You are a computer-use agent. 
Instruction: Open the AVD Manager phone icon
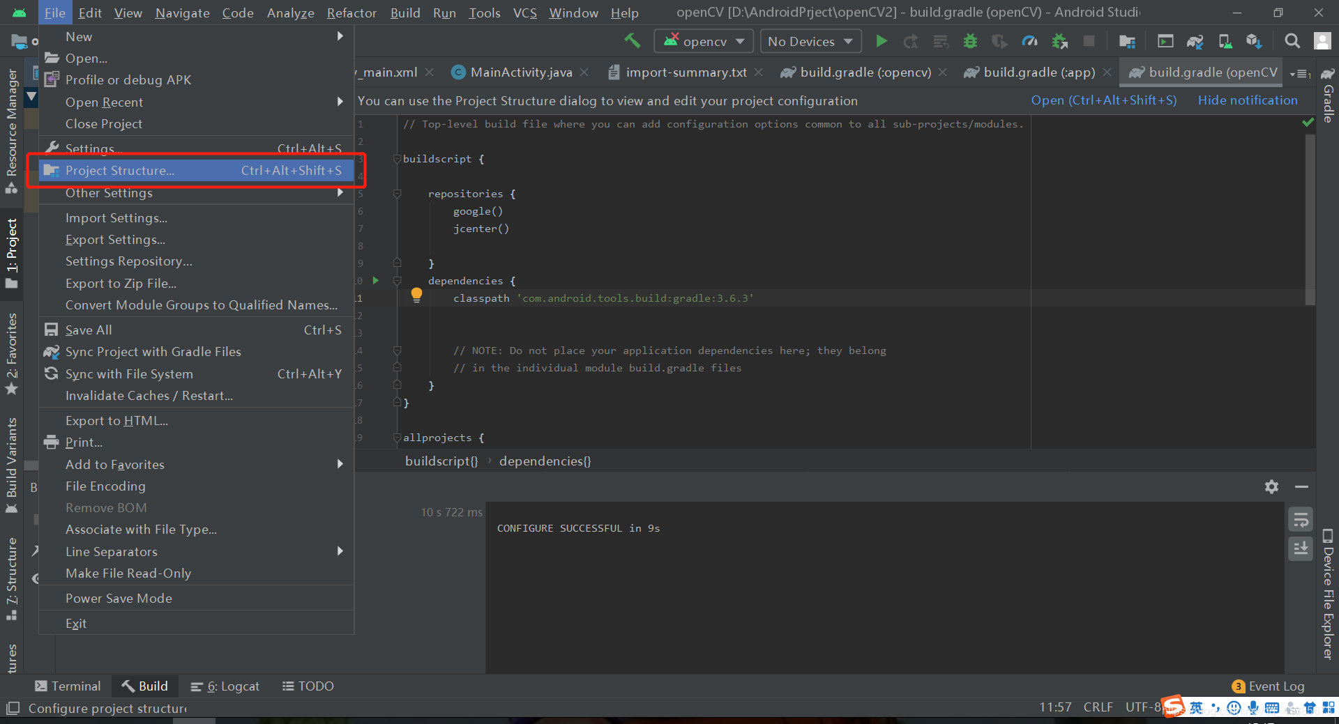[1225, 41]
